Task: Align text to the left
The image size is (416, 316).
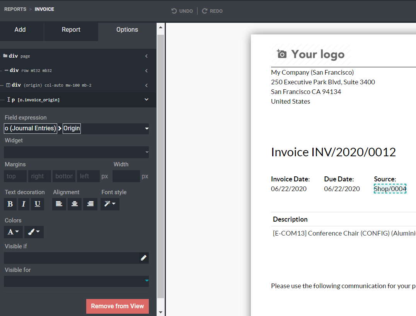Action: click(x=59, y=204)
